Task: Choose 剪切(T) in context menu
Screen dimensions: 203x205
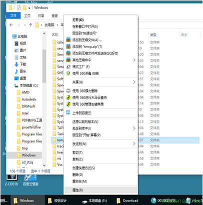Action: click(101, 152)
